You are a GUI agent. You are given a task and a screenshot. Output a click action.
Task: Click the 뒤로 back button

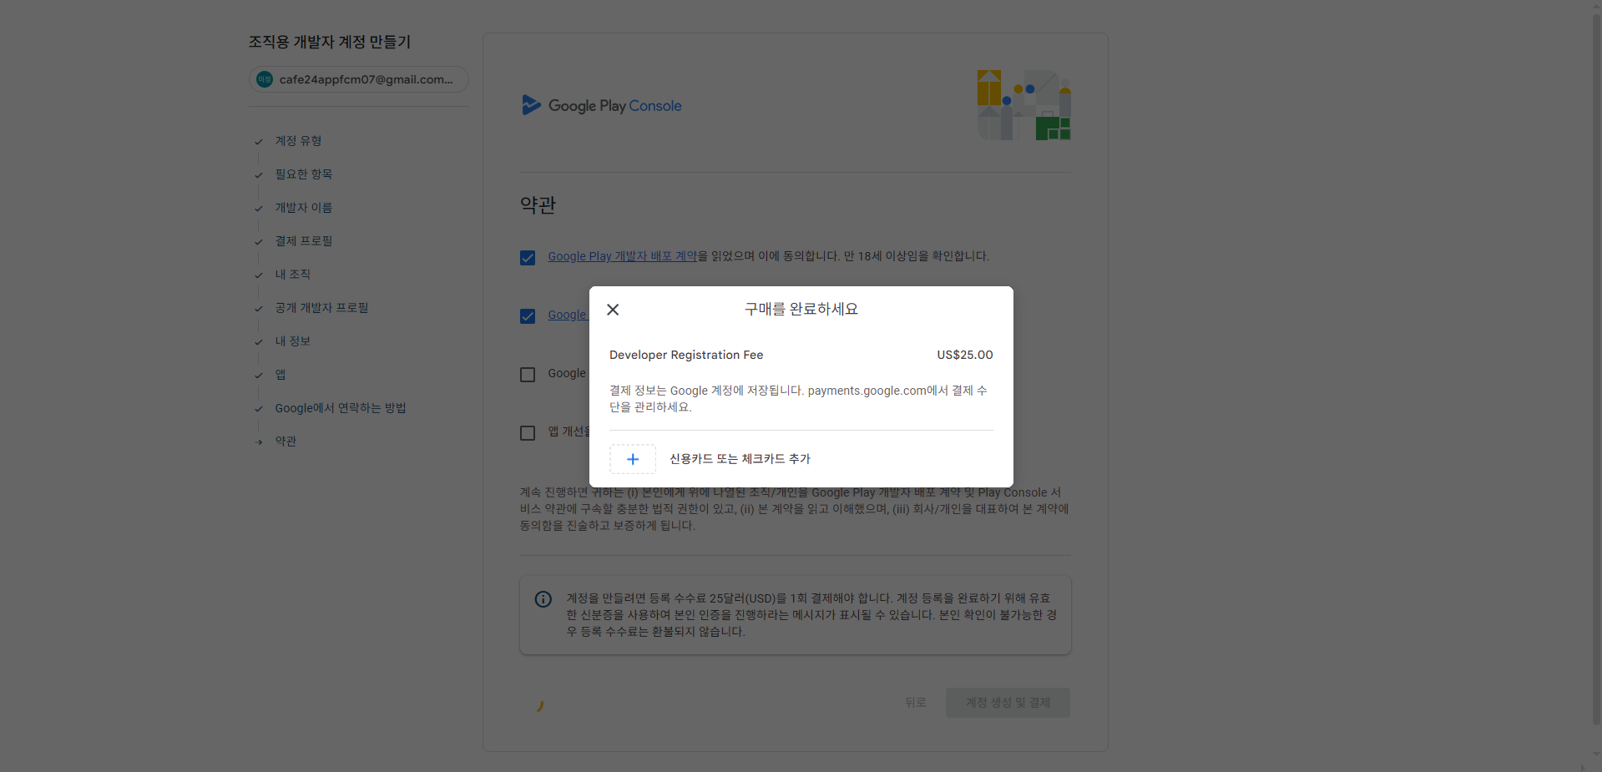(x=915, y=703)
